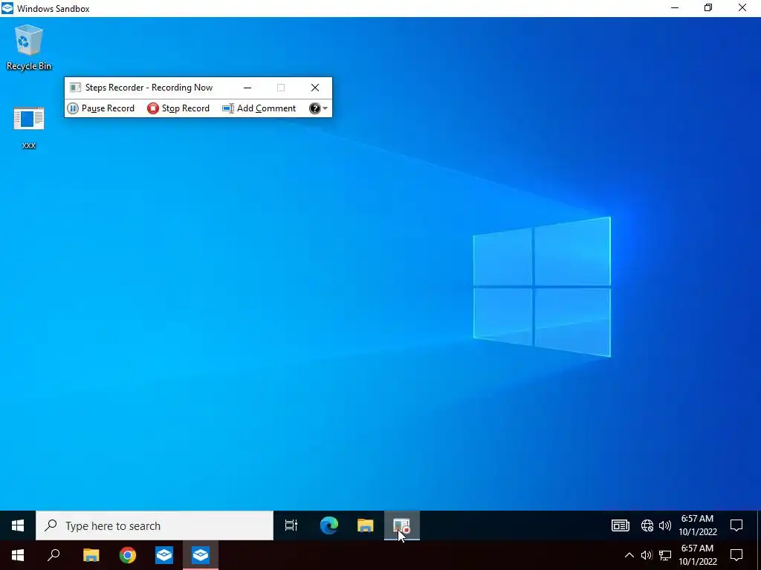Open sandbox notification center

tap(736, 525)
